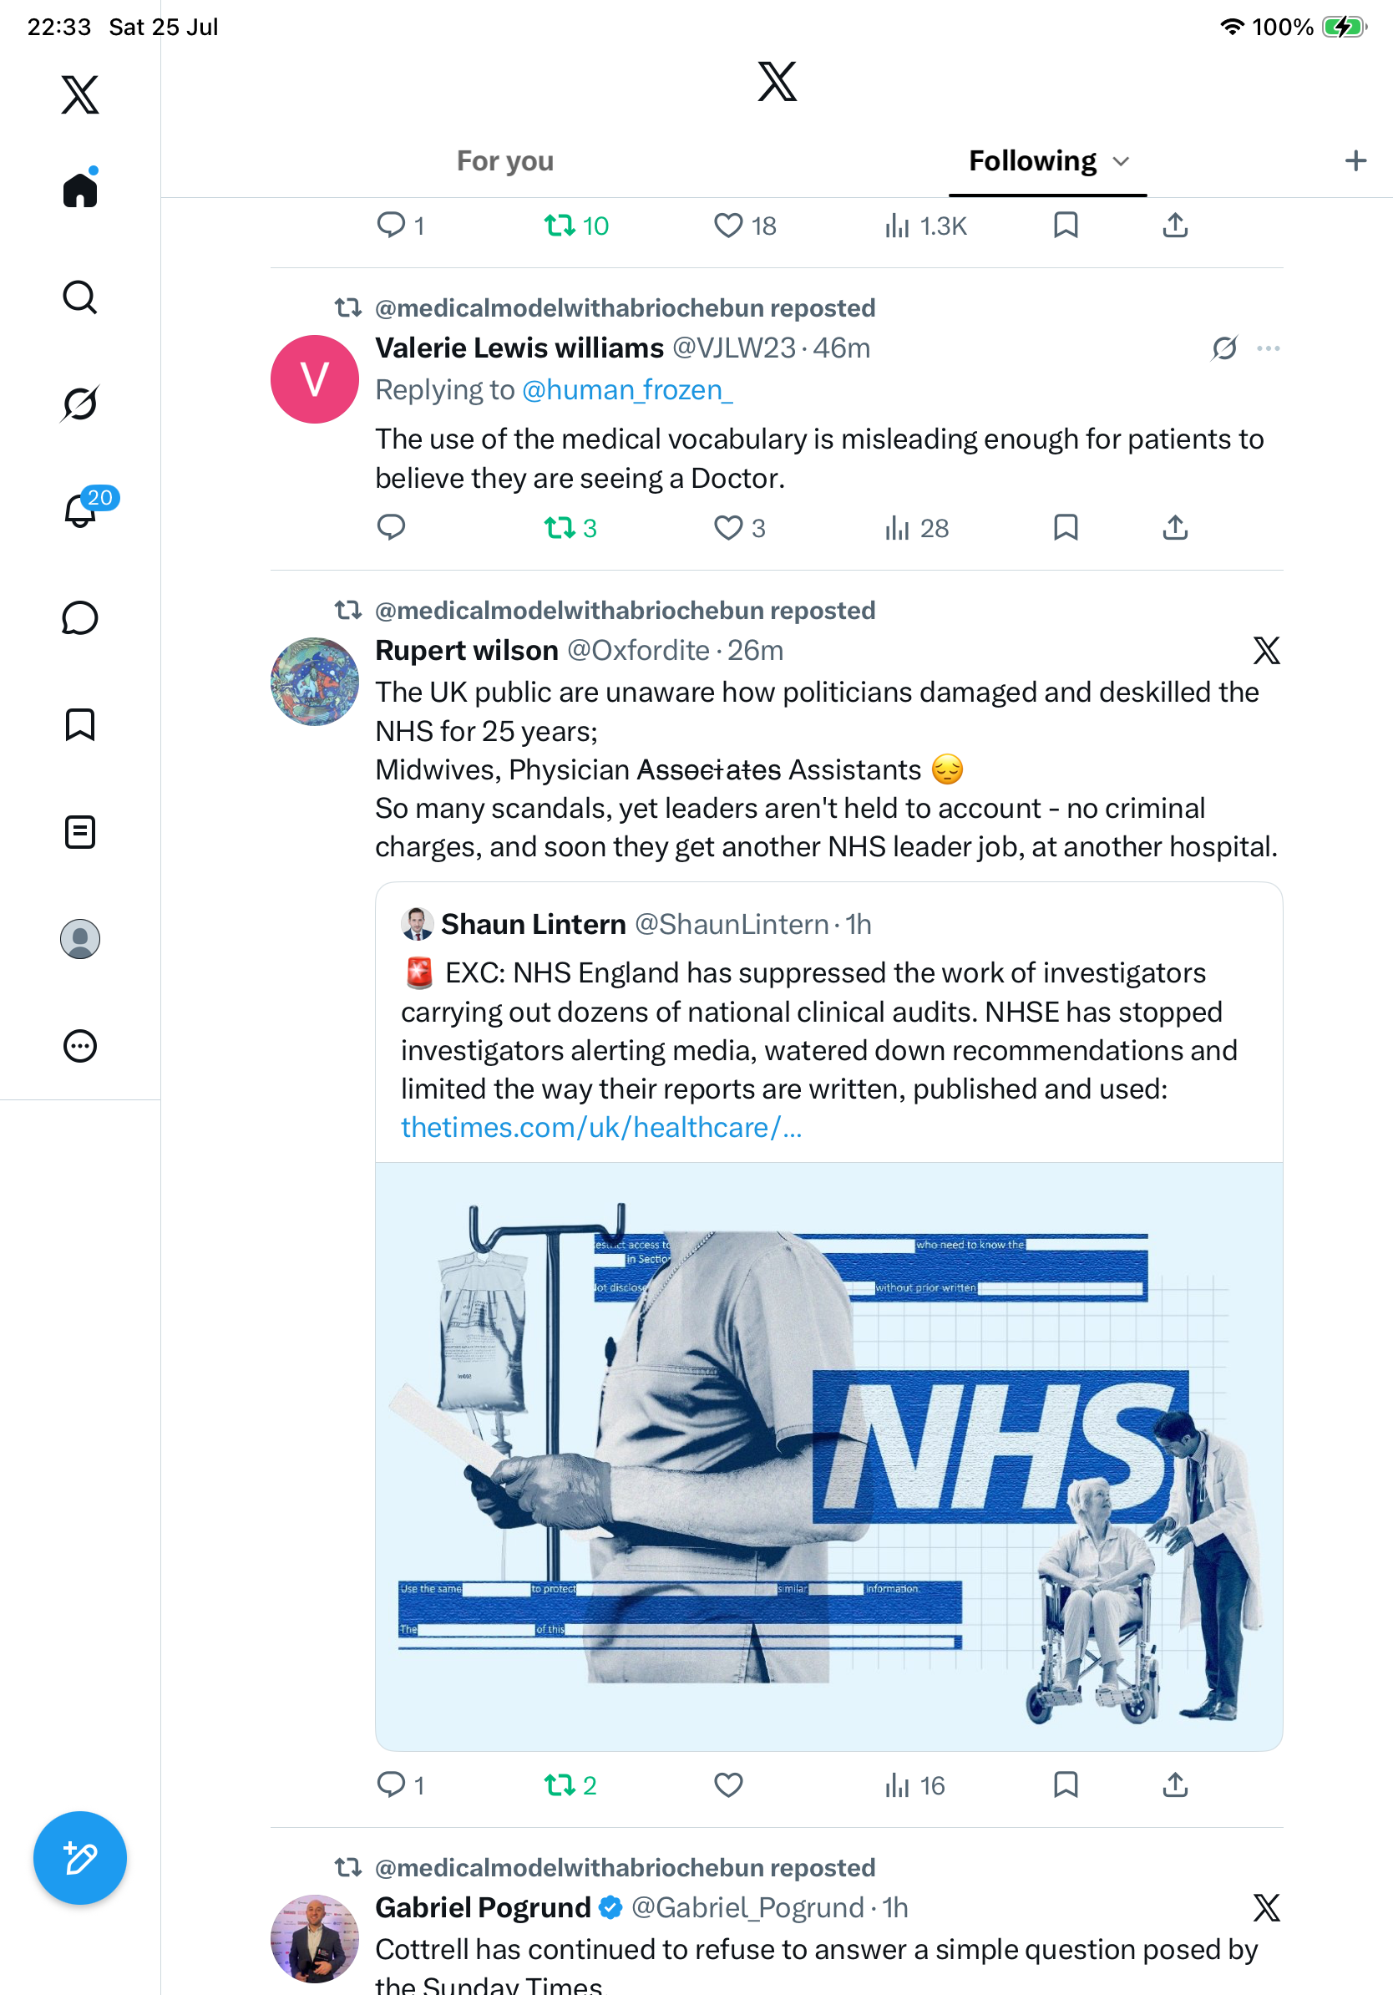This screenshot has width=1393, height=1995.
Task: Expand the Following tab chevron
Action: tap(1122, 161)
